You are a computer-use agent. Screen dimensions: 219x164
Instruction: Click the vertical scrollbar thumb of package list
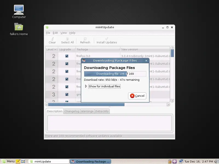(x=172, y=53)
